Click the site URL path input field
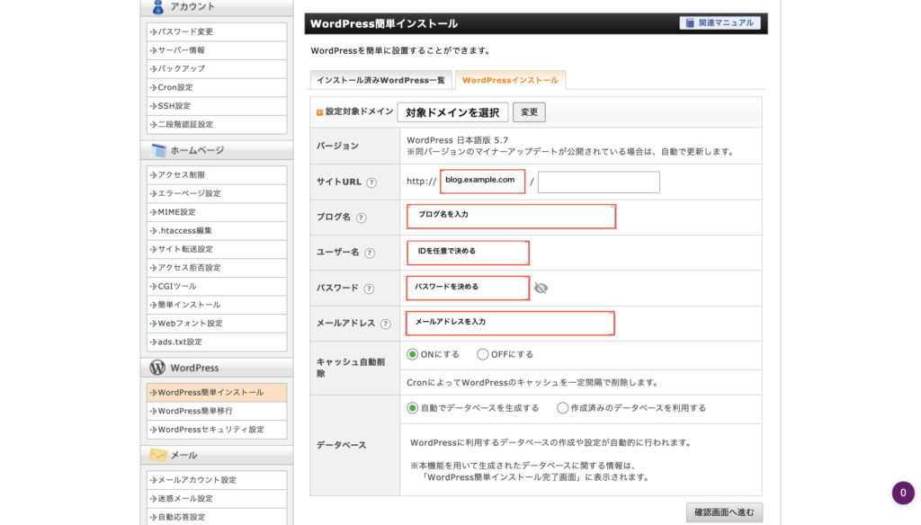 point(598,182)
